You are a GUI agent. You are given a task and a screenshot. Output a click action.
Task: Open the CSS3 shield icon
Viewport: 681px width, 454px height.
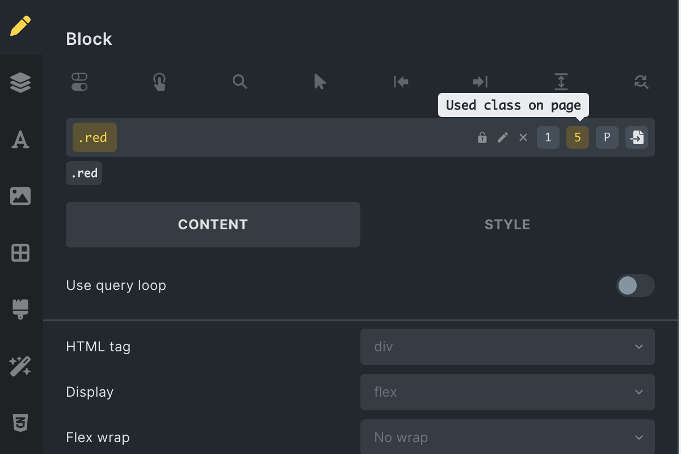click(x=20, y=423)
